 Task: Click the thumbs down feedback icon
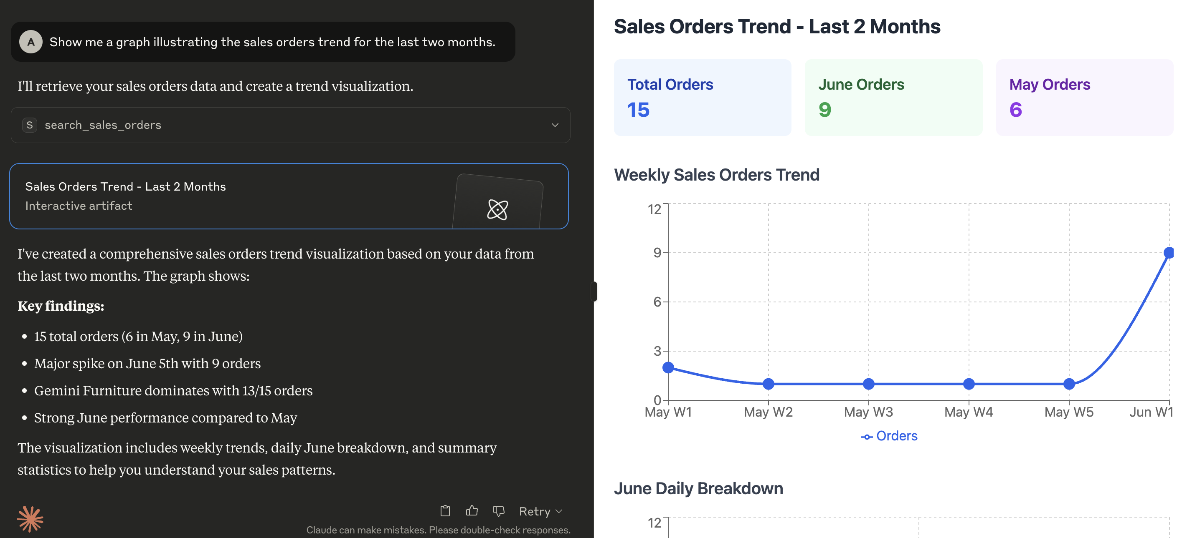[x=498, y=511]
